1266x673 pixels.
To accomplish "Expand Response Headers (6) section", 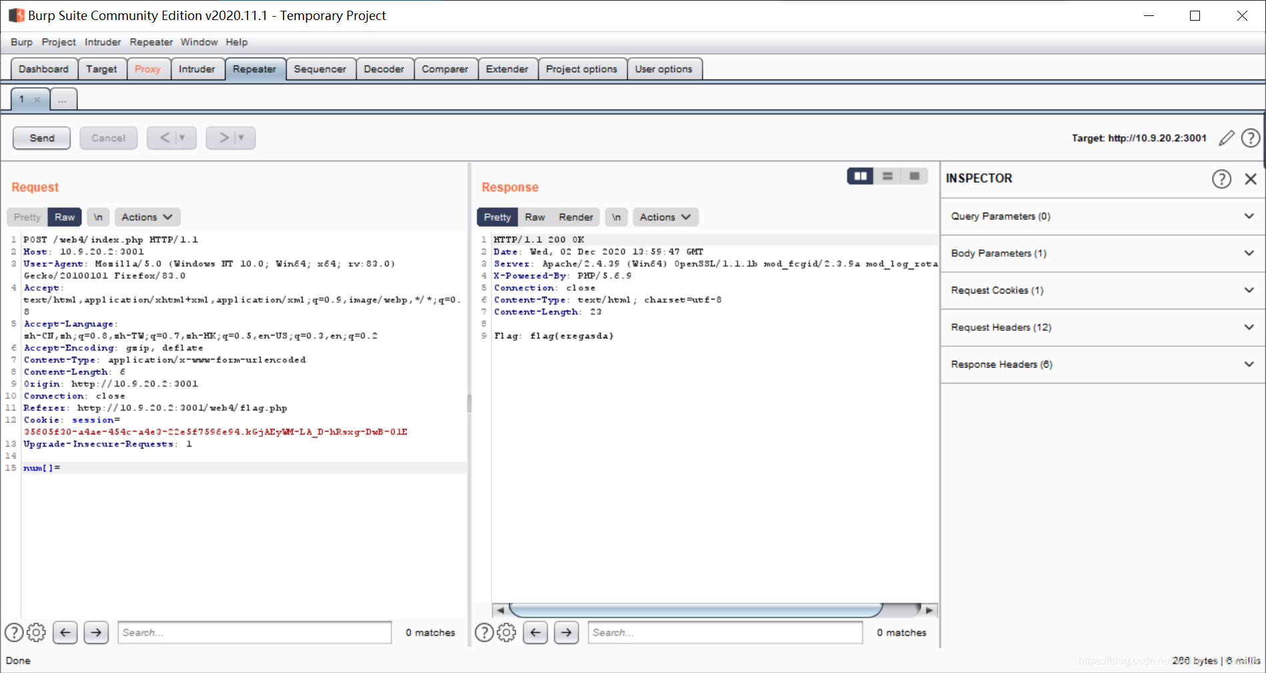I will [1103, 364].
